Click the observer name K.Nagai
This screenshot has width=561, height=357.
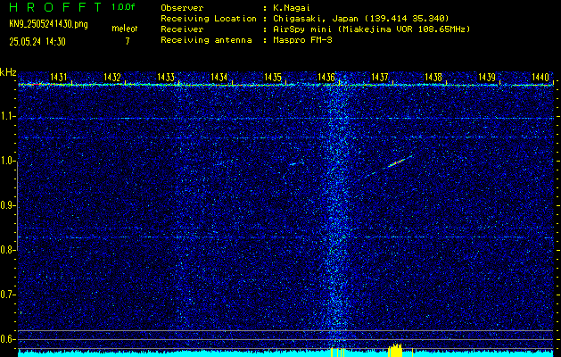tap(292, 8)
